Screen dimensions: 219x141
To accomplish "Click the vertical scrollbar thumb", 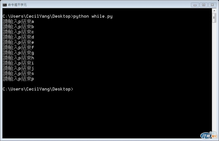I will 214,18.
